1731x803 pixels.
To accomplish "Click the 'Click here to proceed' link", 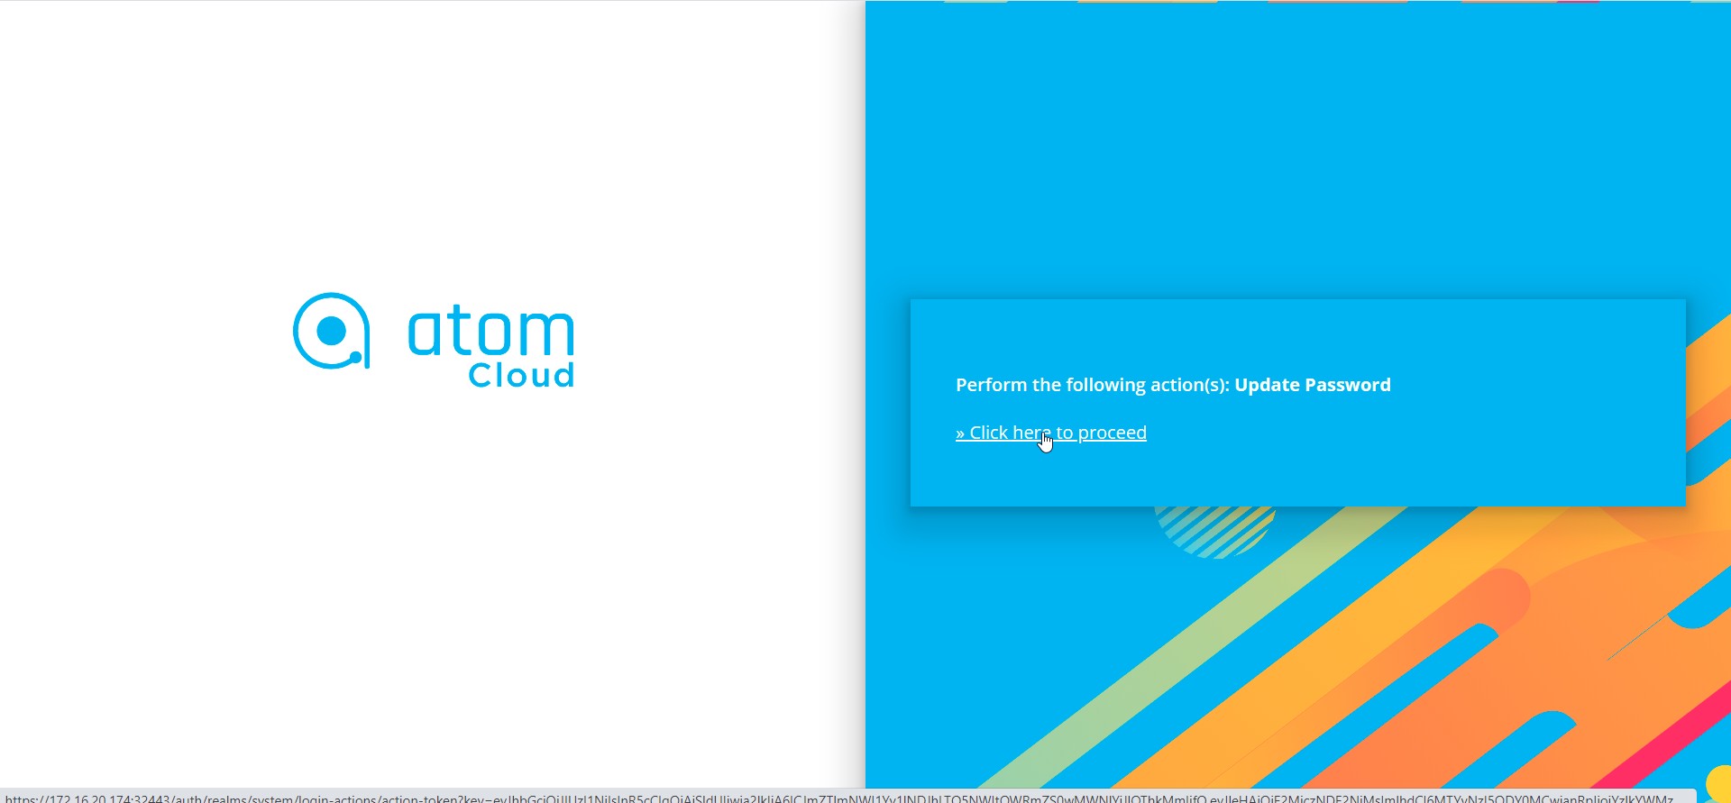I will pos(1051,433).
